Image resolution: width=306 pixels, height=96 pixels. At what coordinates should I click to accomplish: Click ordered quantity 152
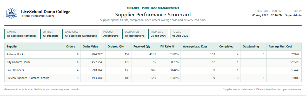(x=127, y=54)
